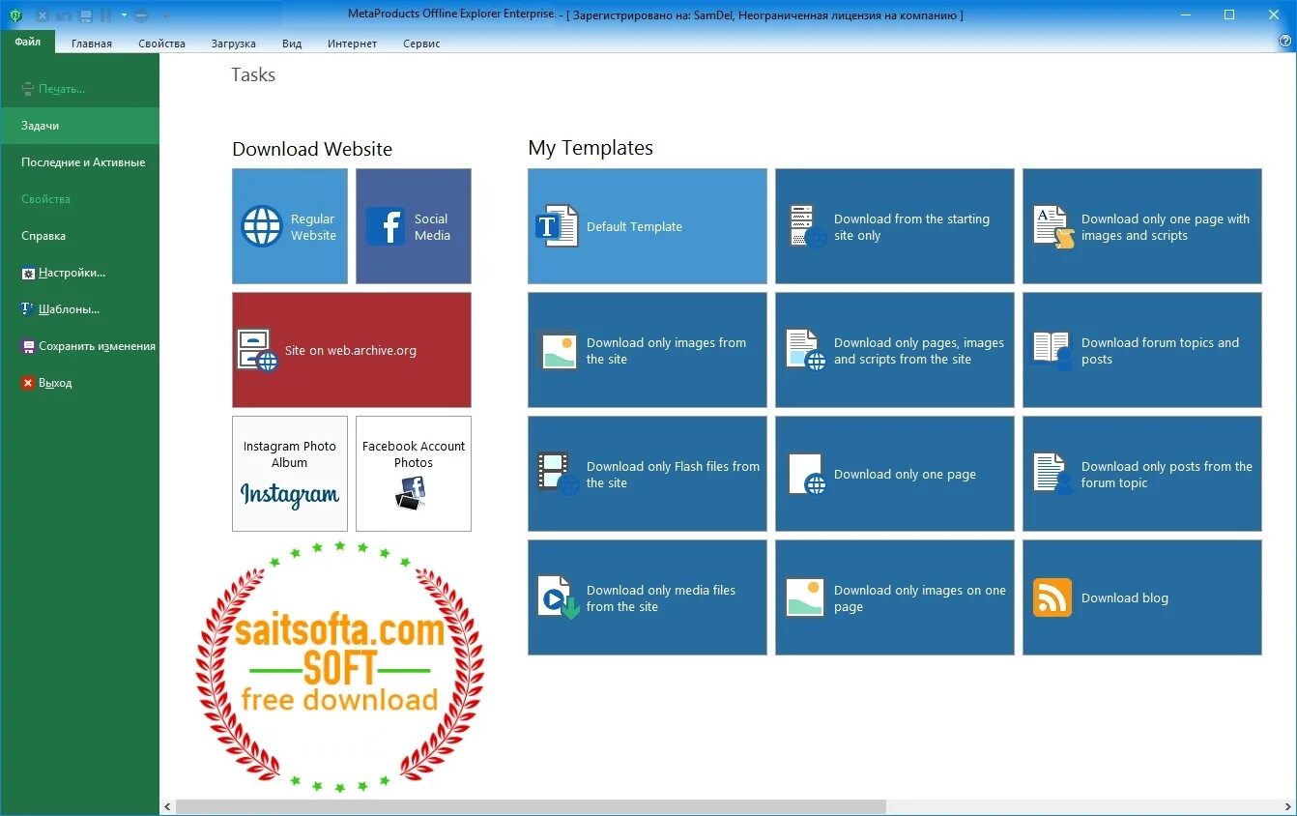Open Последние и Активные section
1297x816 pixels.
pyautogui.click(x=80, y=162)
